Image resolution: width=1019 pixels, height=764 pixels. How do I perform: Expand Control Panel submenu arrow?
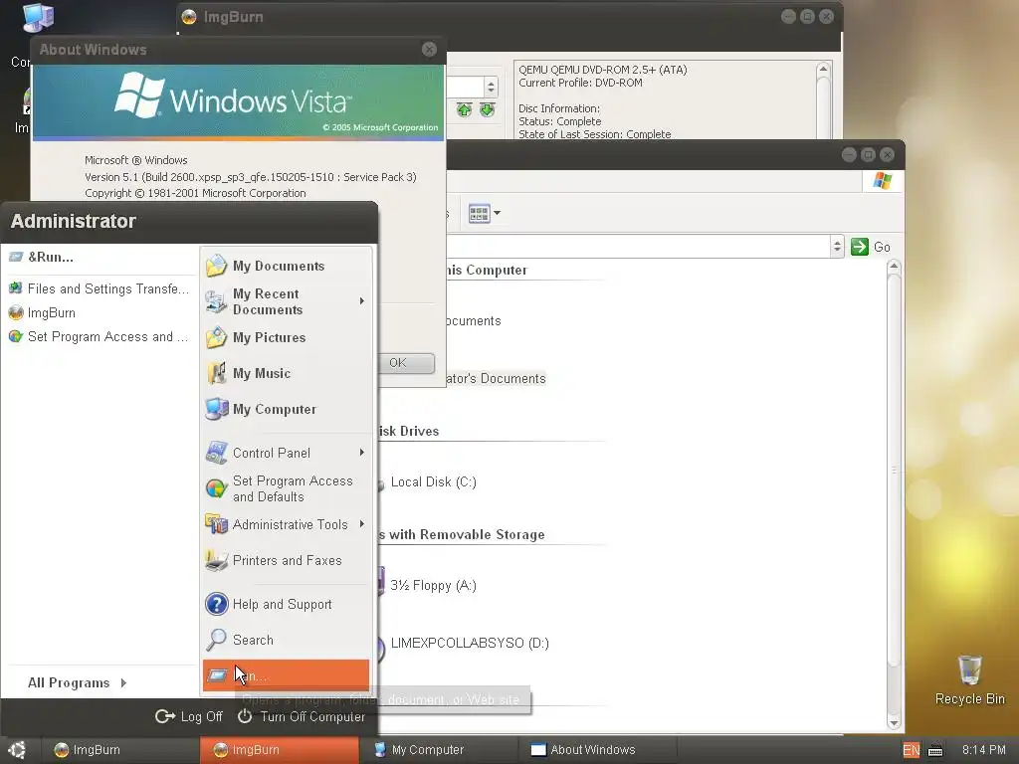point(362,453)
